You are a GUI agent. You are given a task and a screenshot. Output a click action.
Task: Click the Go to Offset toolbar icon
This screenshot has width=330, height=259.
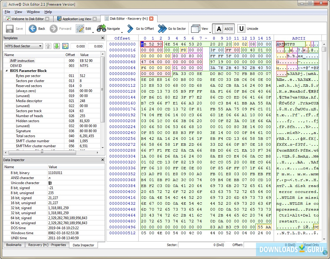[x=130, y=28]
